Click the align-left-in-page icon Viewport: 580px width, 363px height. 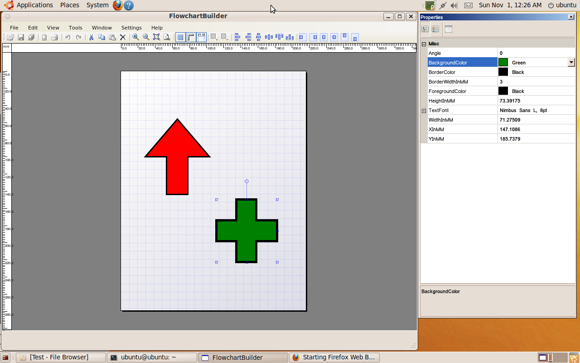pyautogui.click(x=303, y=37)
